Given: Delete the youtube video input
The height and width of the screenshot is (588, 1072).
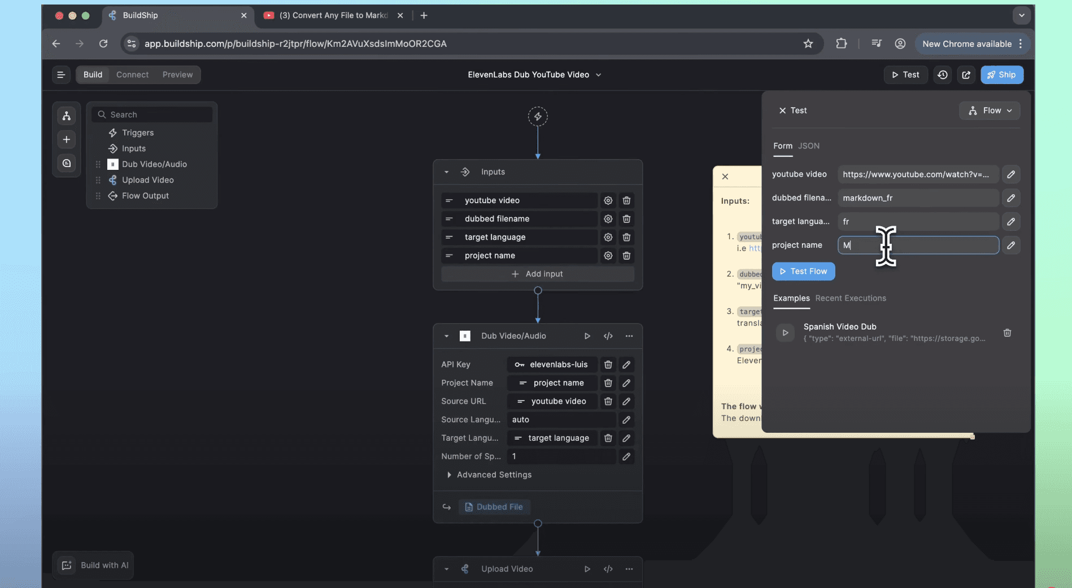Looking at the screenshot, I should point(626,200).
